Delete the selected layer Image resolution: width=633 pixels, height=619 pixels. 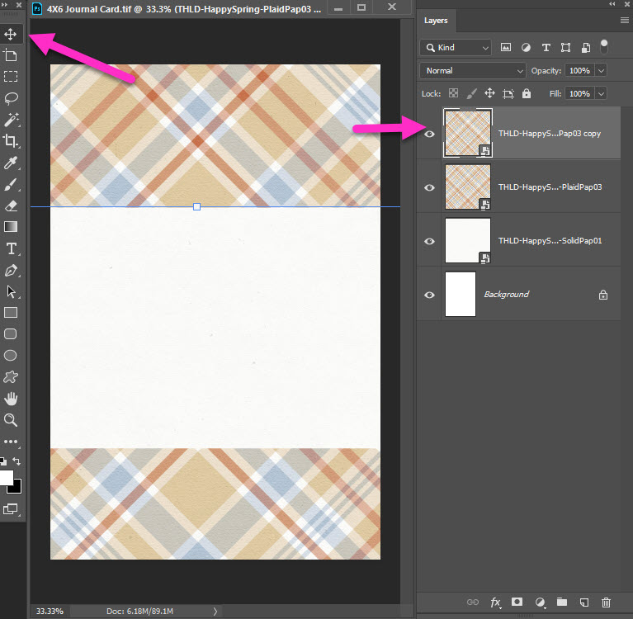(606, 602)
